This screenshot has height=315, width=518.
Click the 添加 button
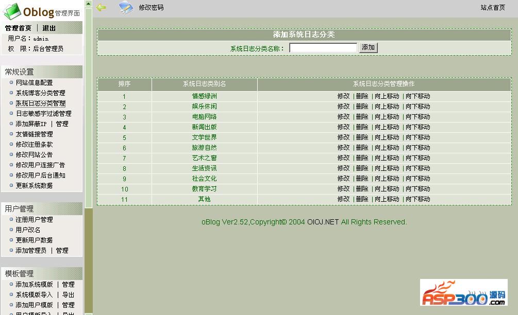pos(368,47)
